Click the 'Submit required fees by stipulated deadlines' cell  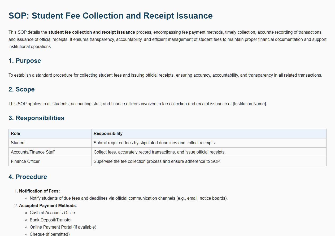coord(154,143)
